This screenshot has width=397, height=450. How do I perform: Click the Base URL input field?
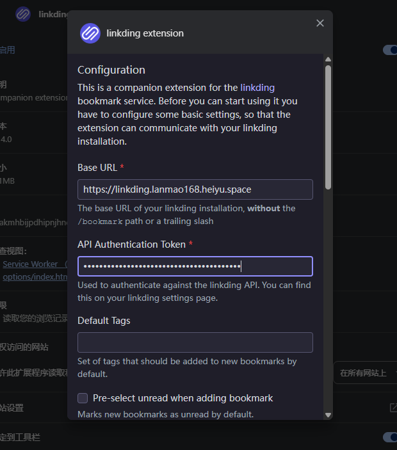(x=195, y=189)
